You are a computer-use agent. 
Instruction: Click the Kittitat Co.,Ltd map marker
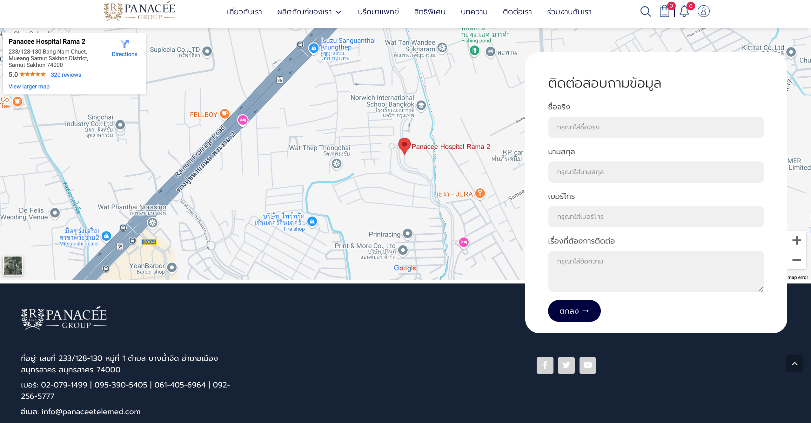tap(791, 52)
